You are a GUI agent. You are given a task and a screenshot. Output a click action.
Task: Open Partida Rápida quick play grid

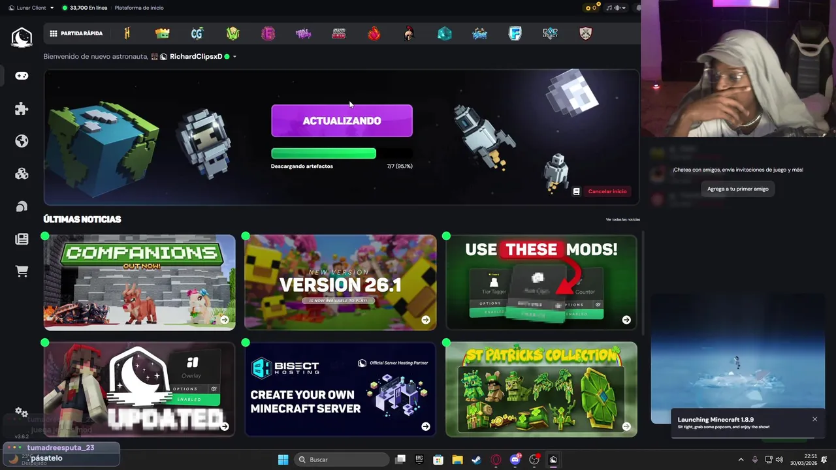(x=76, y=33)
